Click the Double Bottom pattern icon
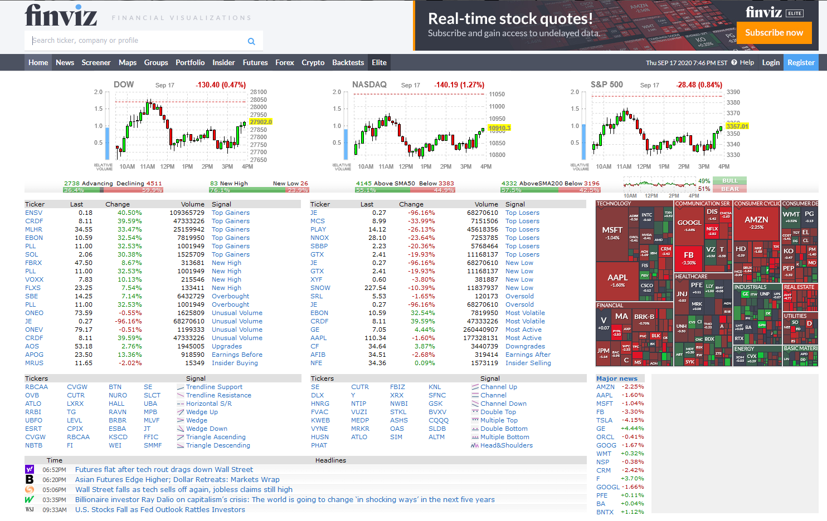Screen dimensions: 827x521 (x=475, y=429)
